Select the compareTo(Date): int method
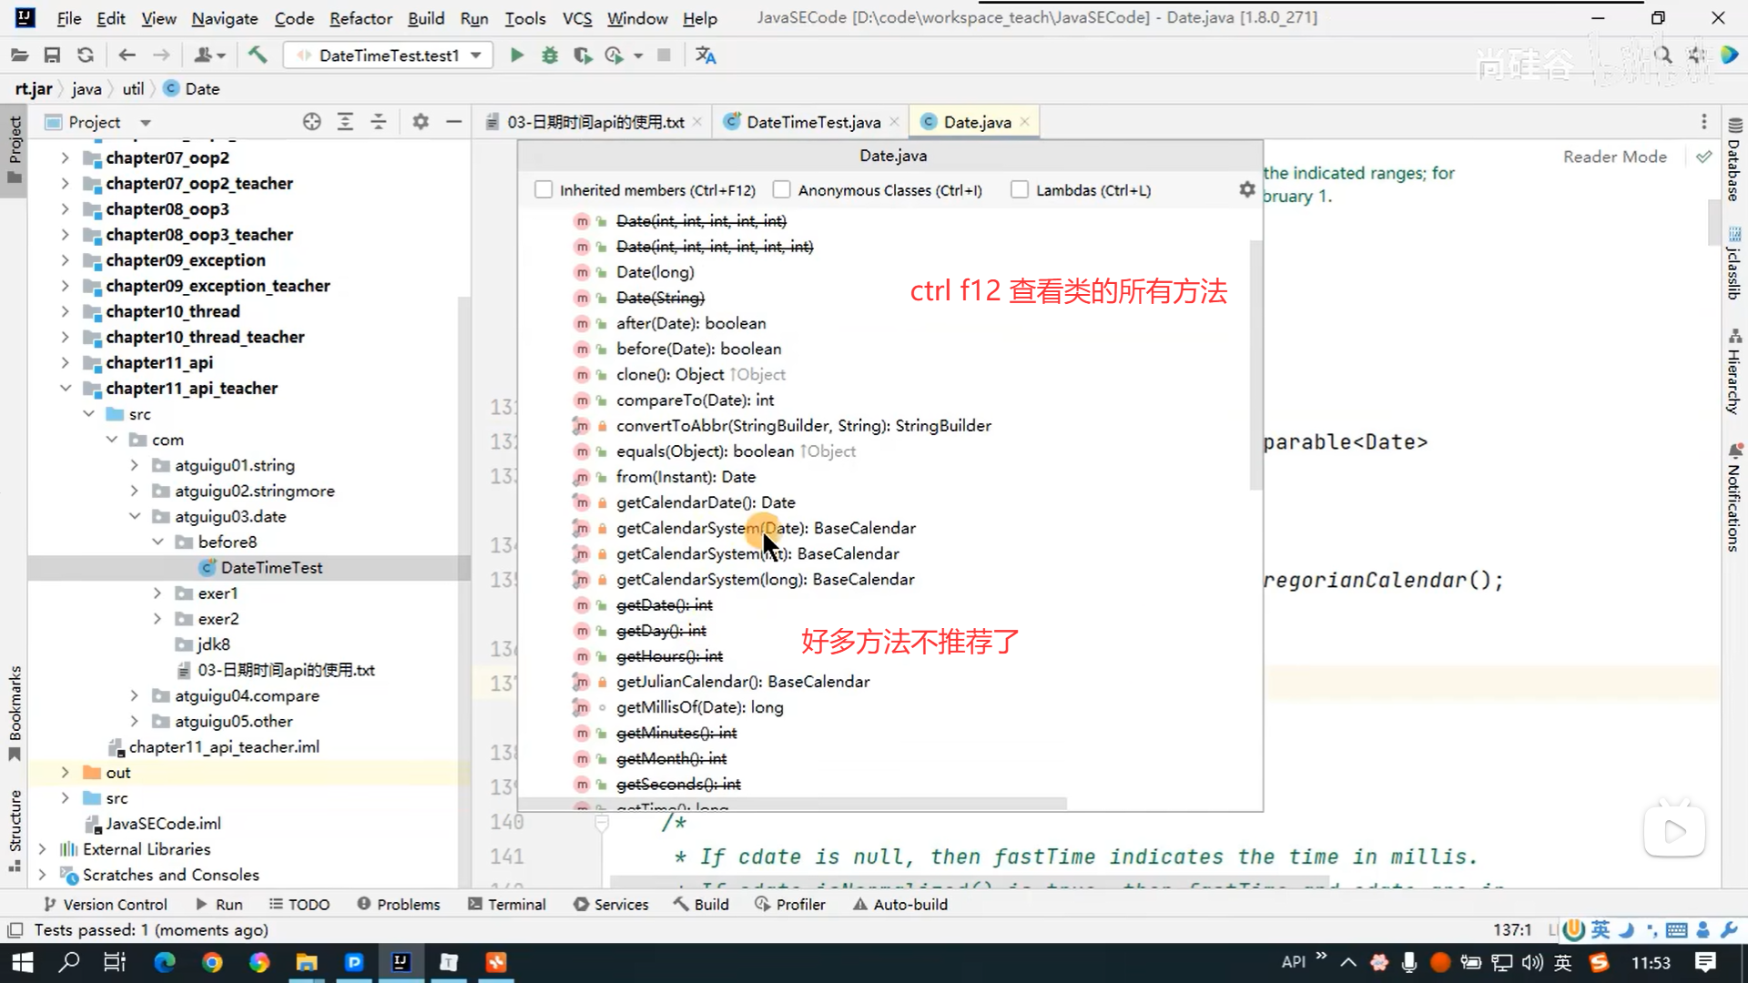Screen dimensions: 1748x983 coord(695,400)
